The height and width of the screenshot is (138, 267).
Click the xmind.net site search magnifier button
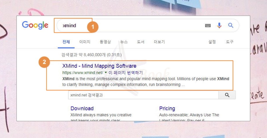[227, 95]
